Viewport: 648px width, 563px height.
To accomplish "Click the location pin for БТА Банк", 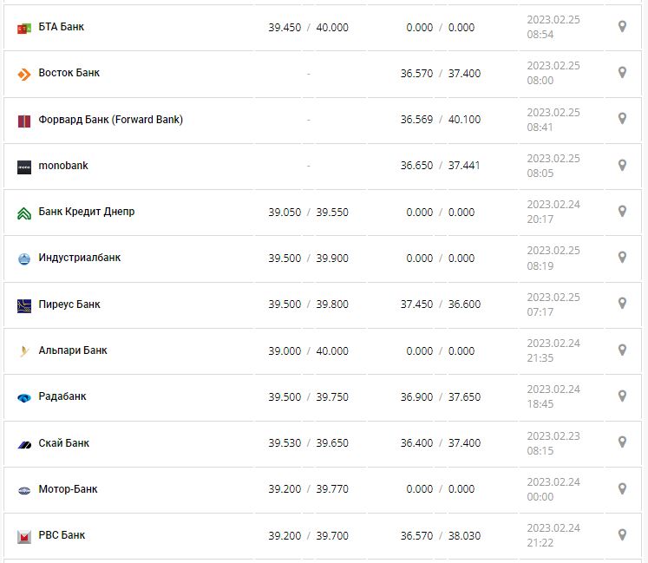I will (622, 27).
